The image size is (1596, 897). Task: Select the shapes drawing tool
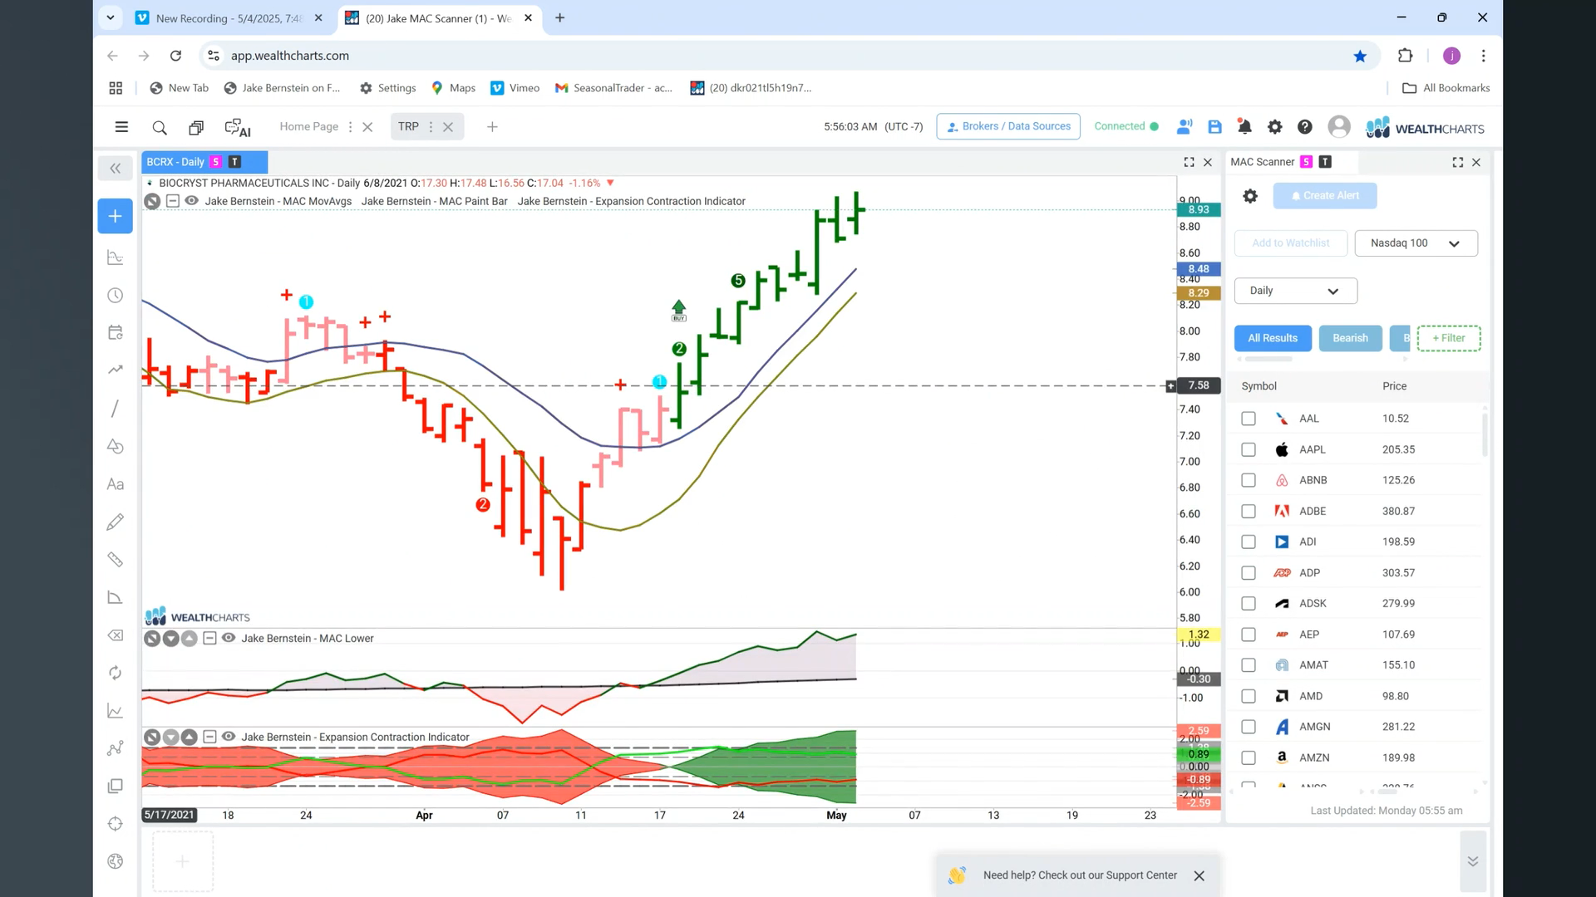[116, 446]
